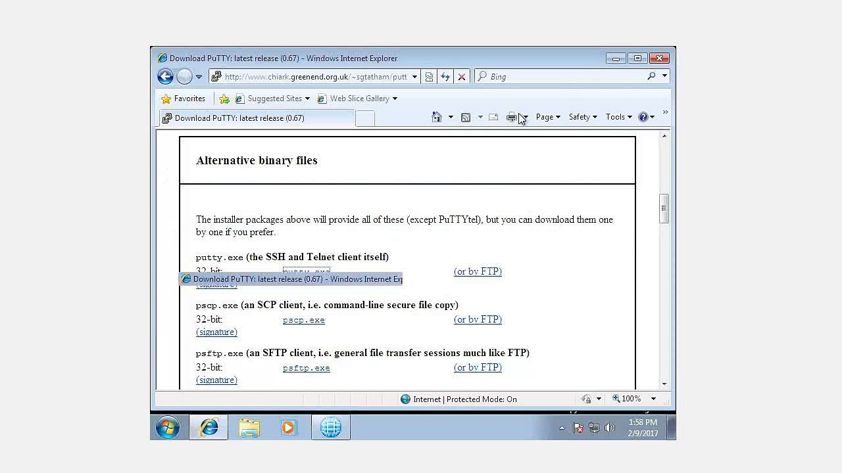Click the Home icon in command bar
Screen dimensions: 842x473
437,117
